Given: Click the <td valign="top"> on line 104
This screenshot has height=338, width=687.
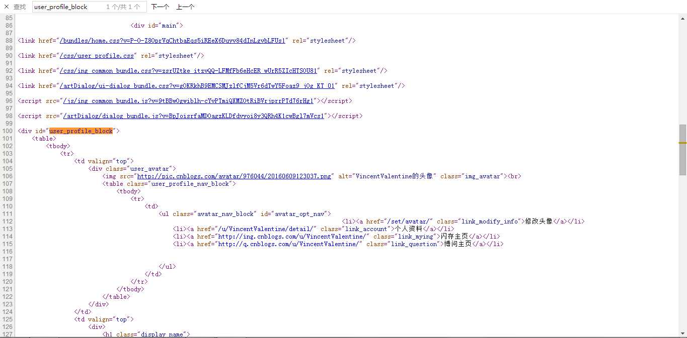Looking at the screenshot, I should 104,161.
